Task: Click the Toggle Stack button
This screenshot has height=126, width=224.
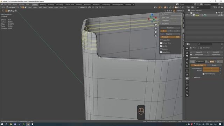Action: pos(215,55)
